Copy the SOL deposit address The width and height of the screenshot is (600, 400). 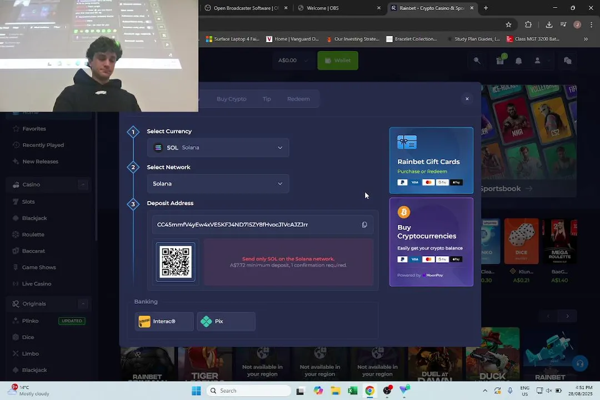(x=364, y=224)
